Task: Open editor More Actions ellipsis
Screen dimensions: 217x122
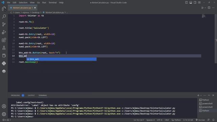Action: (213, 8)
